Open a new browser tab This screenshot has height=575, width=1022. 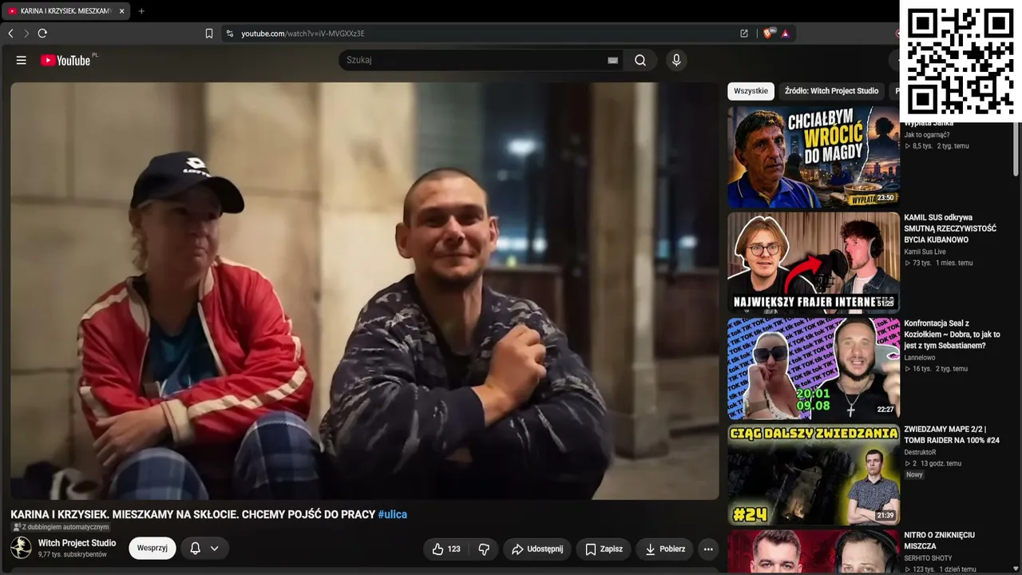(141, 11)
